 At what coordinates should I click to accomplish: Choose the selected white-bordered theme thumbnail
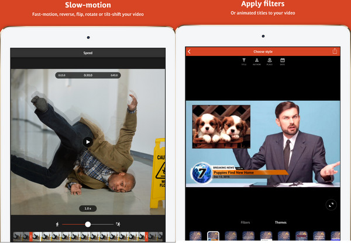coord(213,236)
